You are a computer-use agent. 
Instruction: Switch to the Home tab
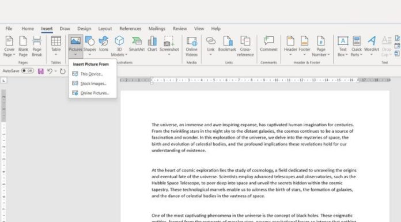[28, 29]
